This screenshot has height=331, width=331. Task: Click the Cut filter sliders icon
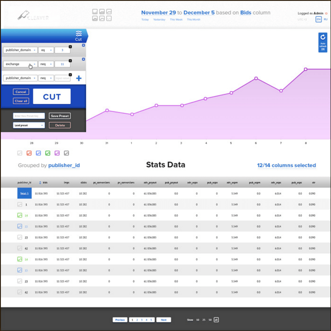pyautogui.click(x=79, y=33)
